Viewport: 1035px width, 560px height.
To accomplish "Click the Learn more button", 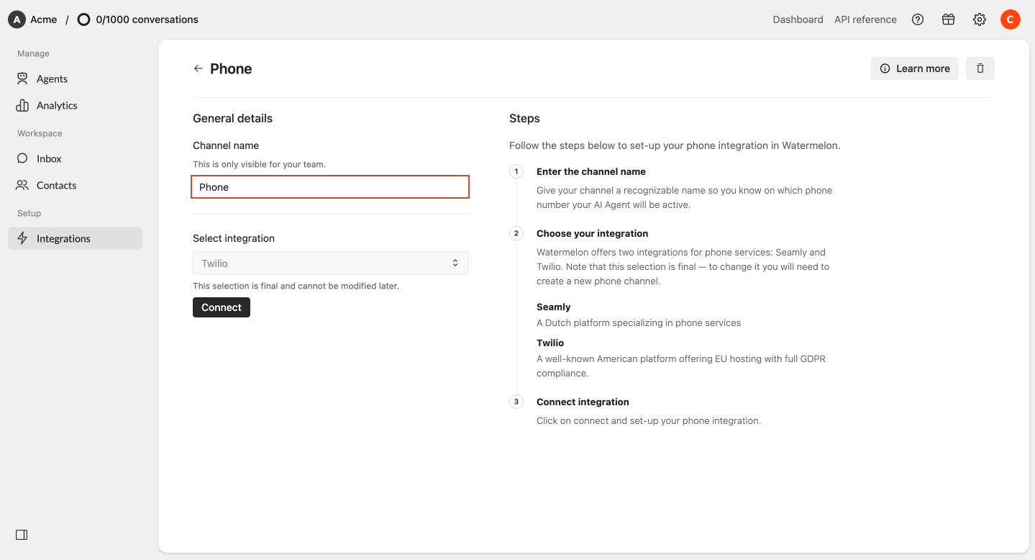I will coord(914,68).
